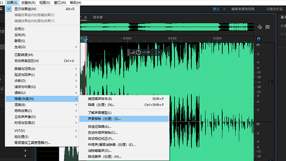
Task: Expand the 混响(B) submenu
Action: [42, 105]
